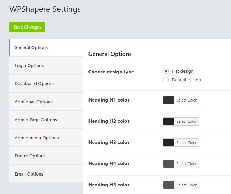The image size is (231, 194).
Task: Switch to the Footer Options tab
Action: 46,156
